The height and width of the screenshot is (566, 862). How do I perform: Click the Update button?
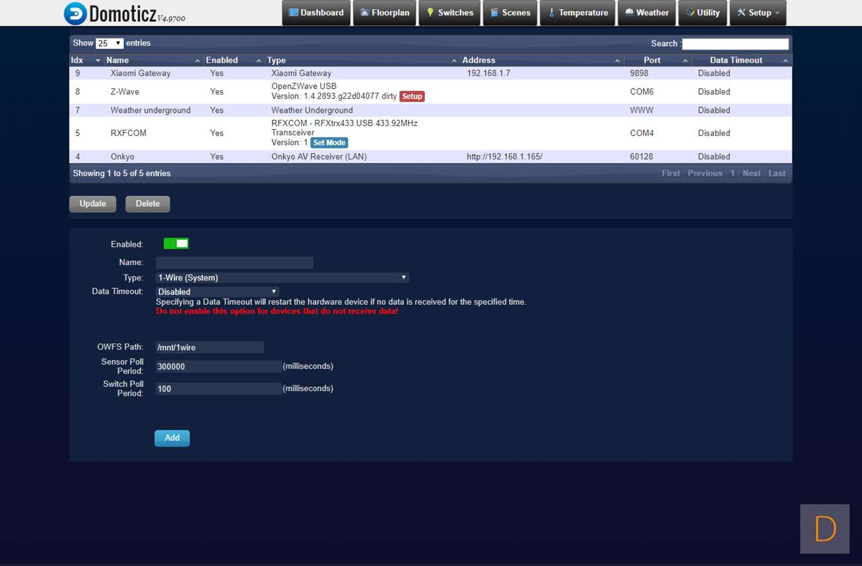[93, 204]
